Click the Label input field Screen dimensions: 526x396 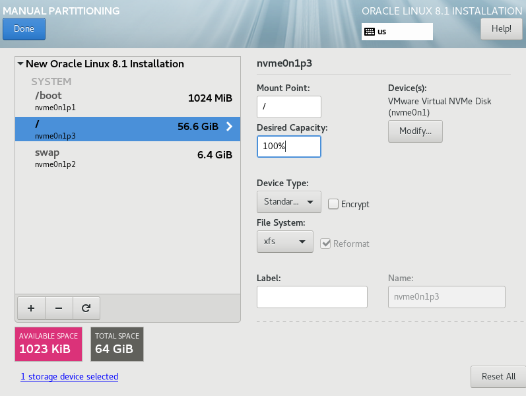(312, 297)
